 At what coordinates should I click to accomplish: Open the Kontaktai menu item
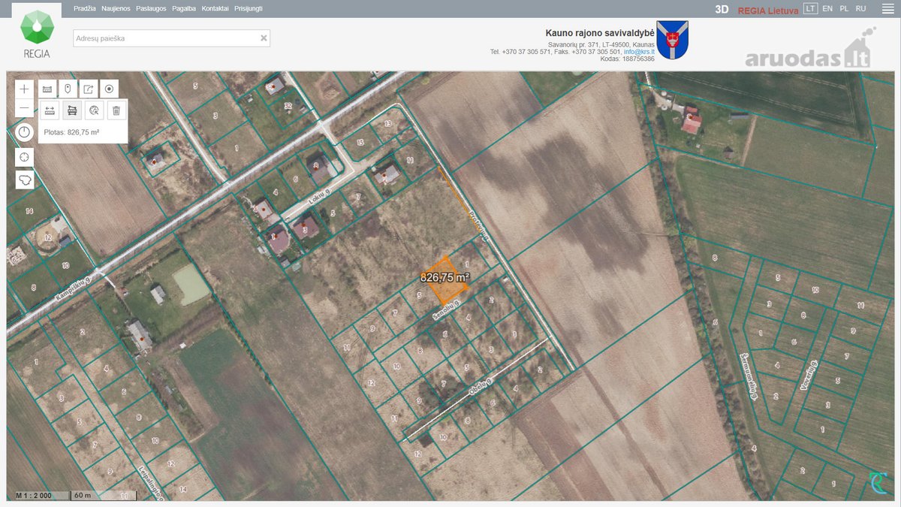click(x=215, y=8)
